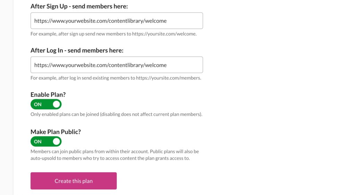Click the yoursite.com/members example URL text
Viewport: 356px width, 195px height.
point(169,78)
